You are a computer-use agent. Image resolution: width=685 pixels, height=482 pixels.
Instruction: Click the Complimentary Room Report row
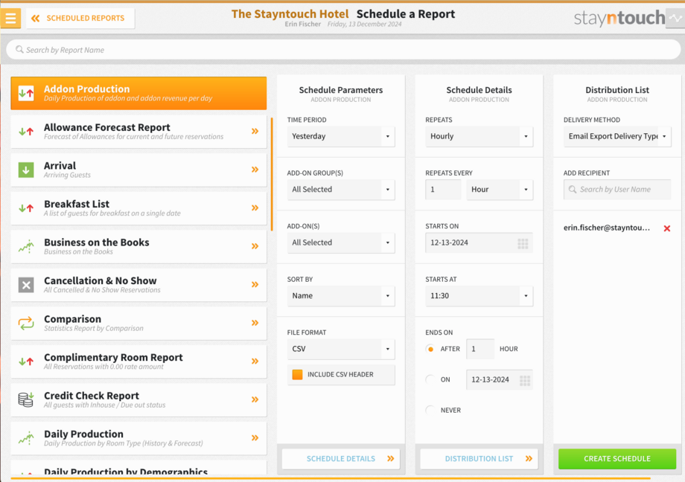[138, 361]
